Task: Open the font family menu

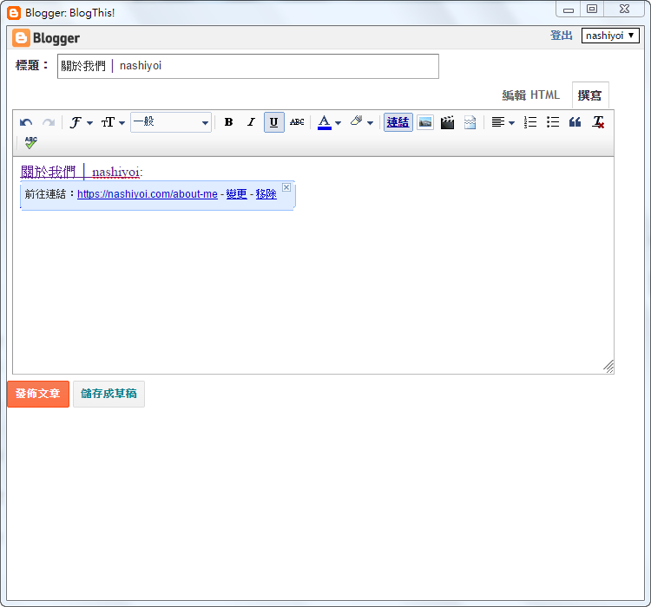Action: coord(81,122)
